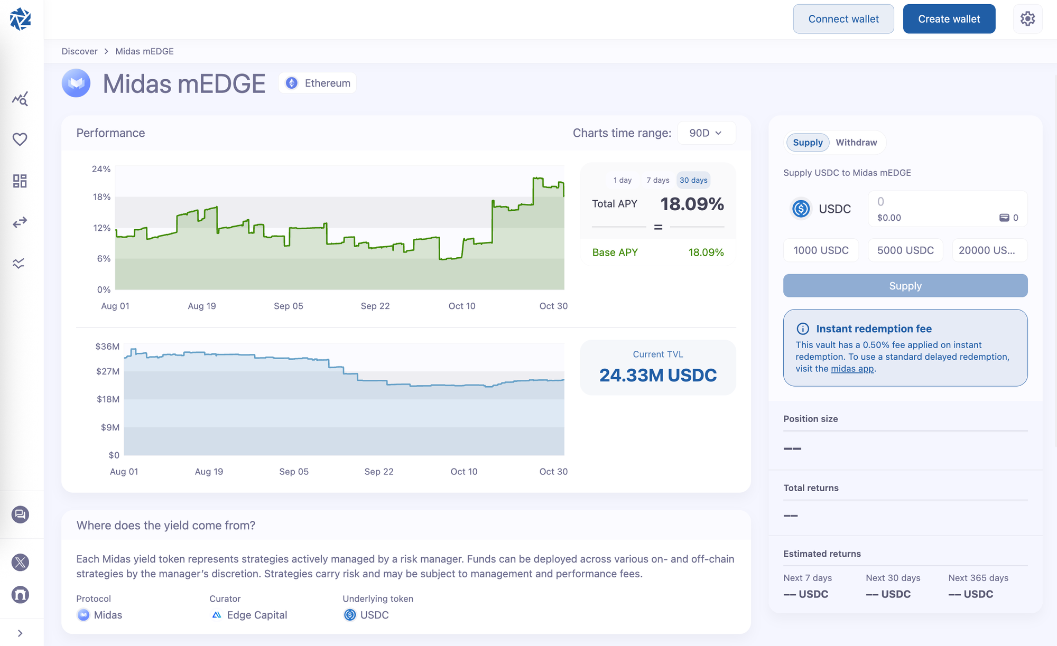Open the chat support sidebar icon
This screenshot has height=646, width=1057.
20,514
